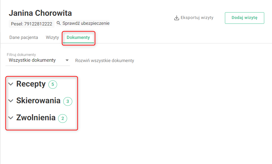This screenshot has width=272, height=164.
Task: Click the Zwolnienia section heading
Action: [x=36, y=118]
